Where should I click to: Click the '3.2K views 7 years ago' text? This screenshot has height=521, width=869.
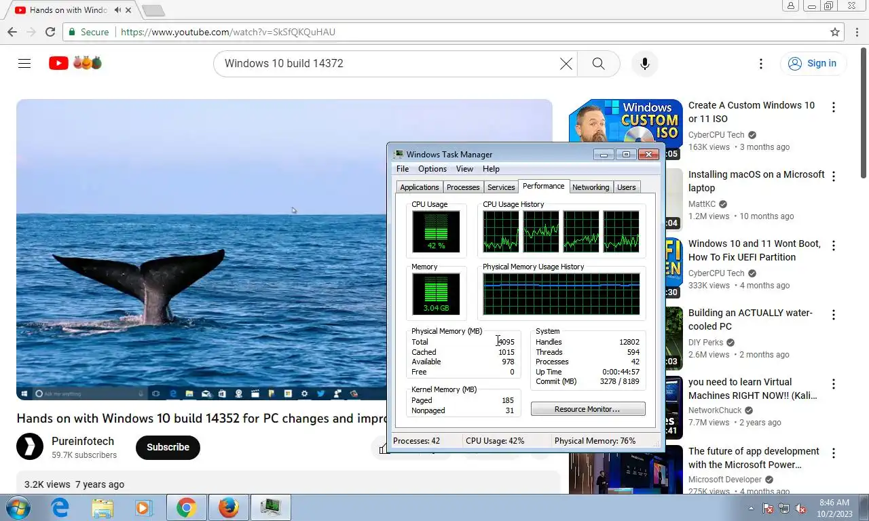(x=74, y=484)
